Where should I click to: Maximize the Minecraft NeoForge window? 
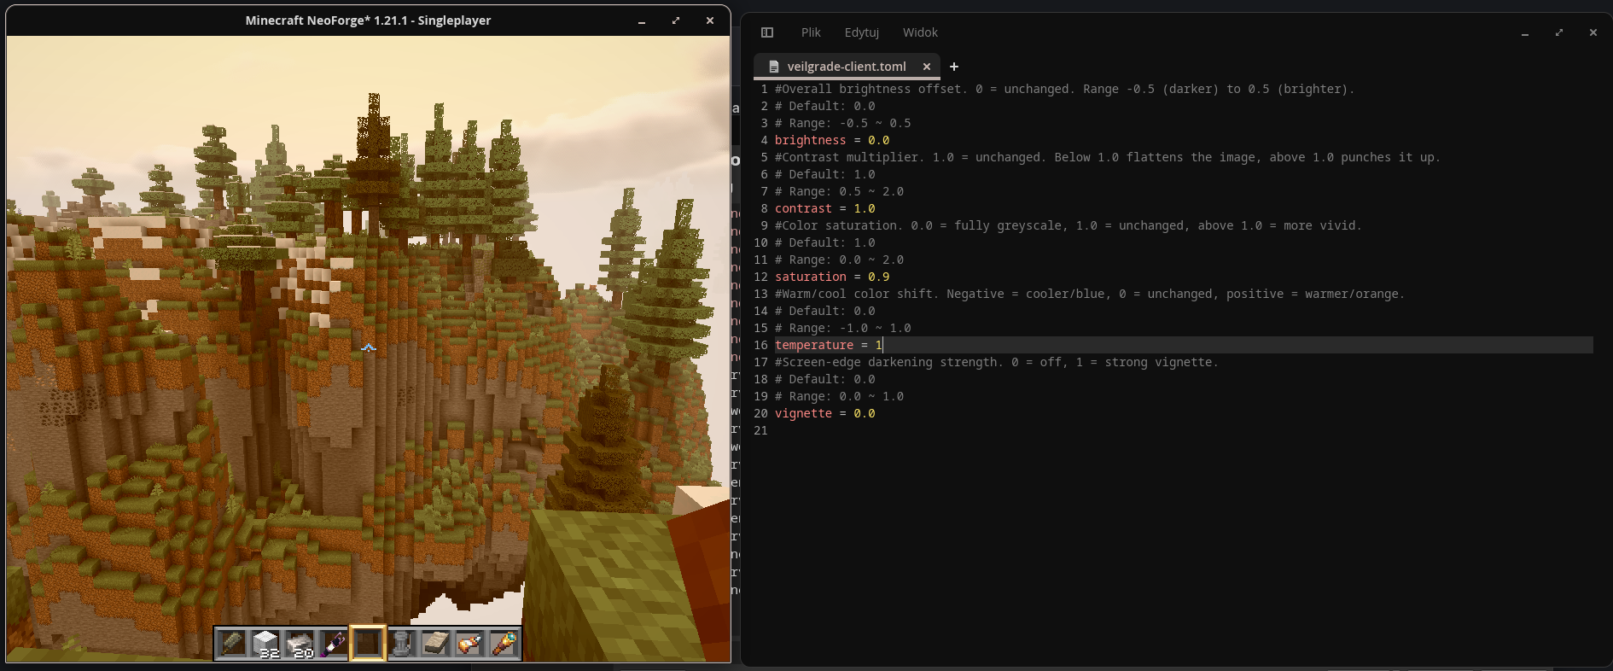[676, 20]
